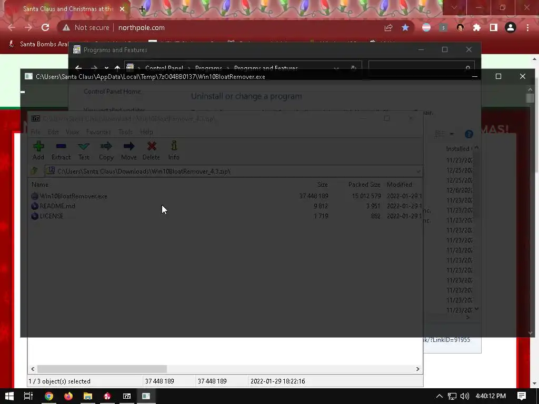539x404 pixels.
Task: Select Win10BloatRemover.exe in 7-Zip list
Action: pos(73,196)
